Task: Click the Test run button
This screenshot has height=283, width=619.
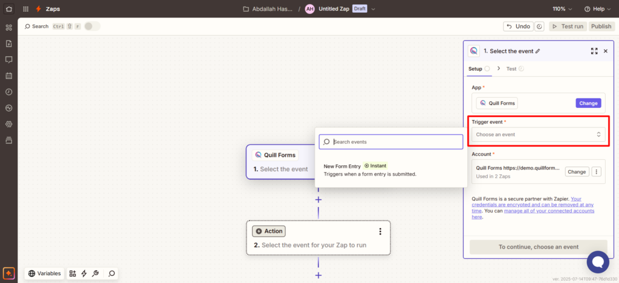Action: click(568, 27)
